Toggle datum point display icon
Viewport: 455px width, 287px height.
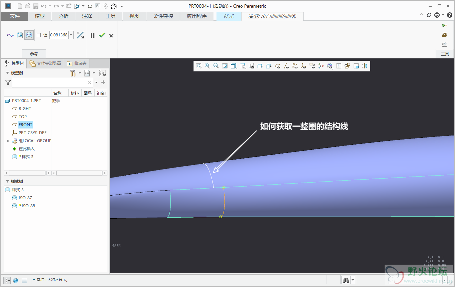coord(295,66)
